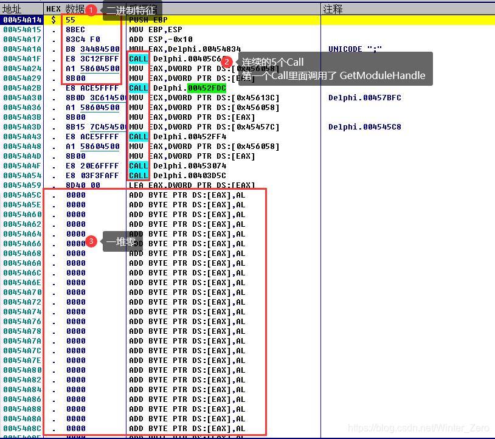This screenshot has width=495, height=439.
Task: Select address 00454A3D
Action: pyautogui.click(x=22, y=127)
